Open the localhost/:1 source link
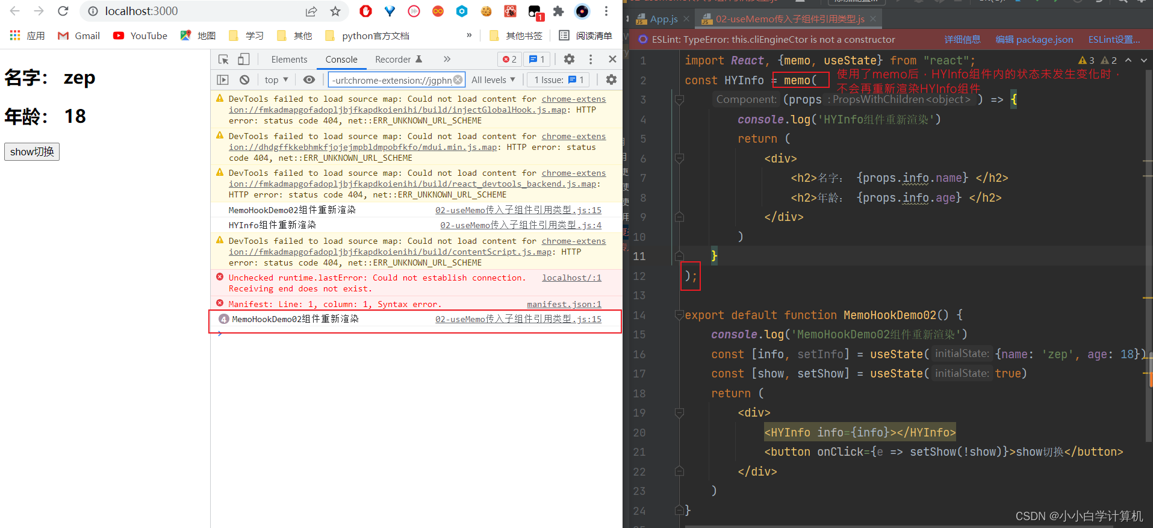Viewport: 1153px width, 528px height. click(571, 278)
